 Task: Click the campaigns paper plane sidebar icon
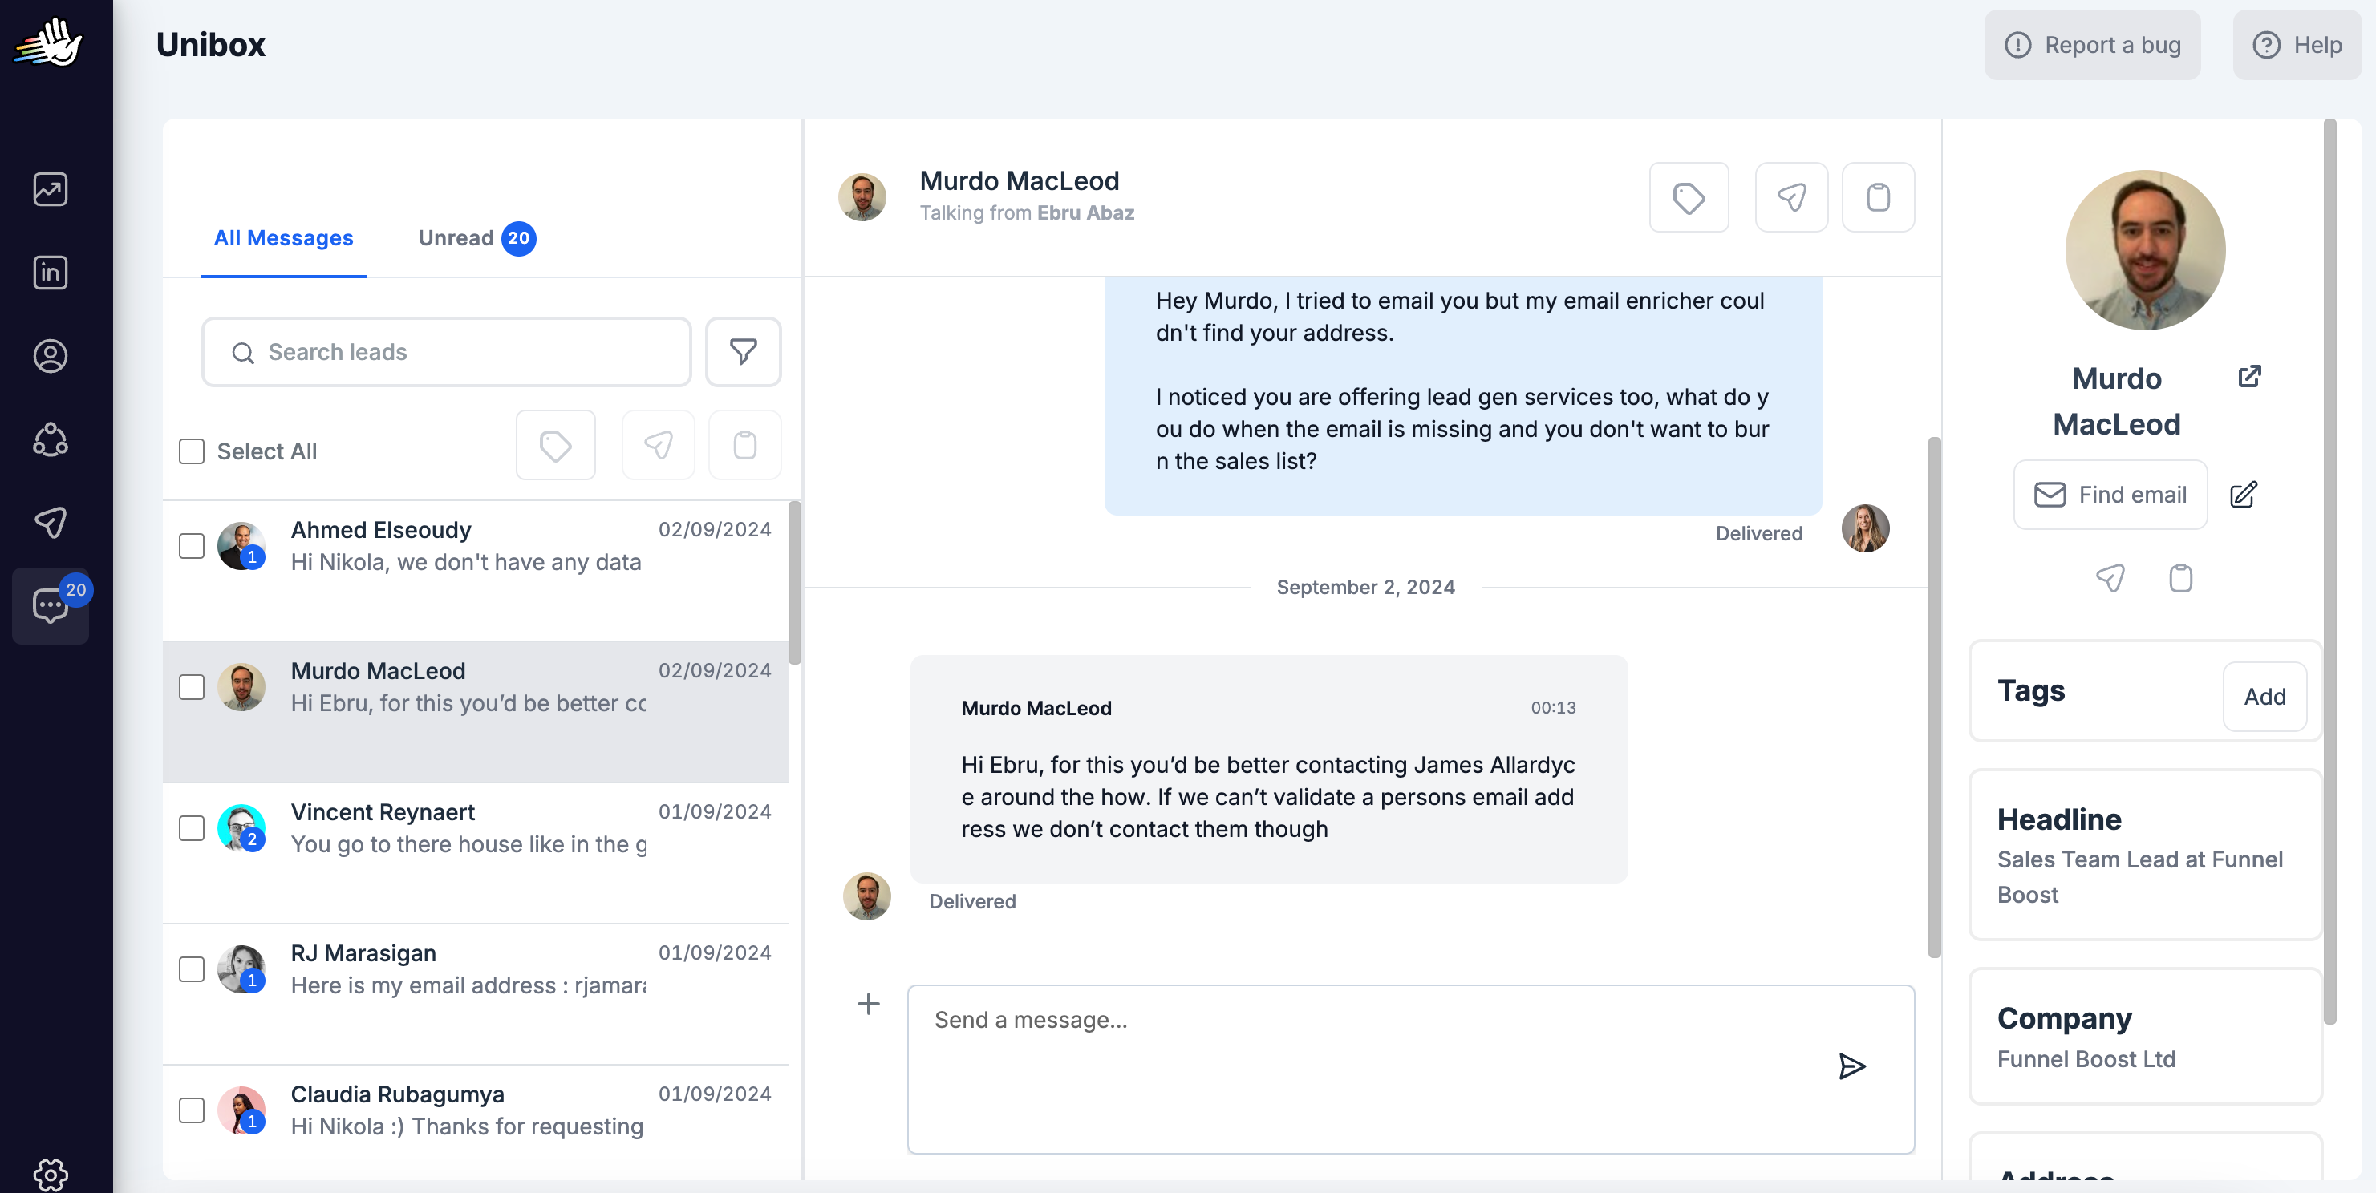point(50,522)
